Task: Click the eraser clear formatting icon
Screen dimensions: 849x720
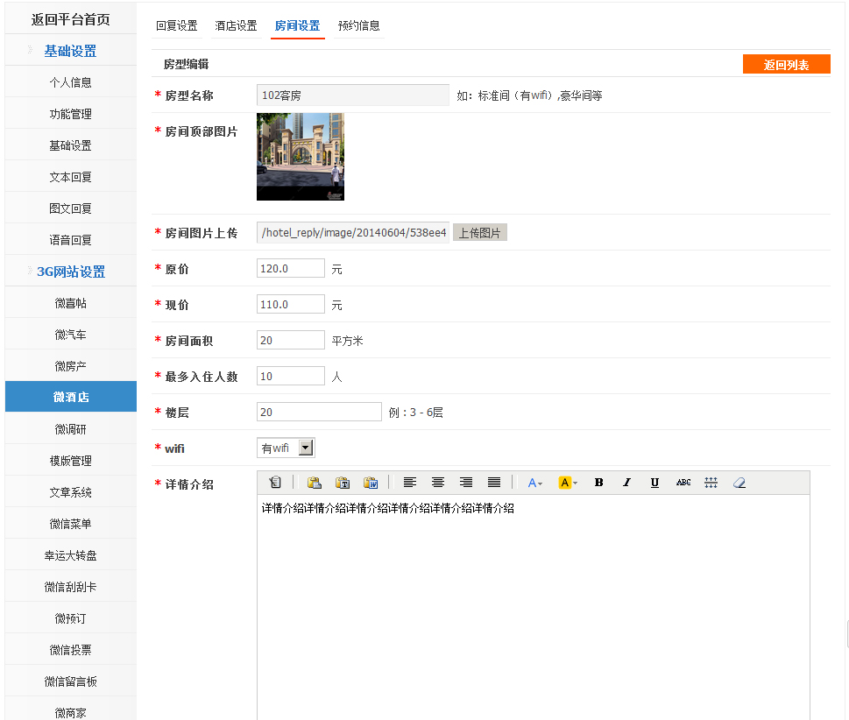Action: [x=739, y=483]
